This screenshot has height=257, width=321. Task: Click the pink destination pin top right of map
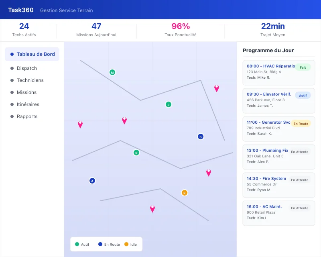pos(217,89)
